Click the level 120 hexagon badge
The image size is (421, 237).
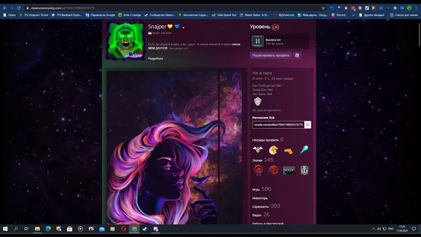(x=275, y=27)
